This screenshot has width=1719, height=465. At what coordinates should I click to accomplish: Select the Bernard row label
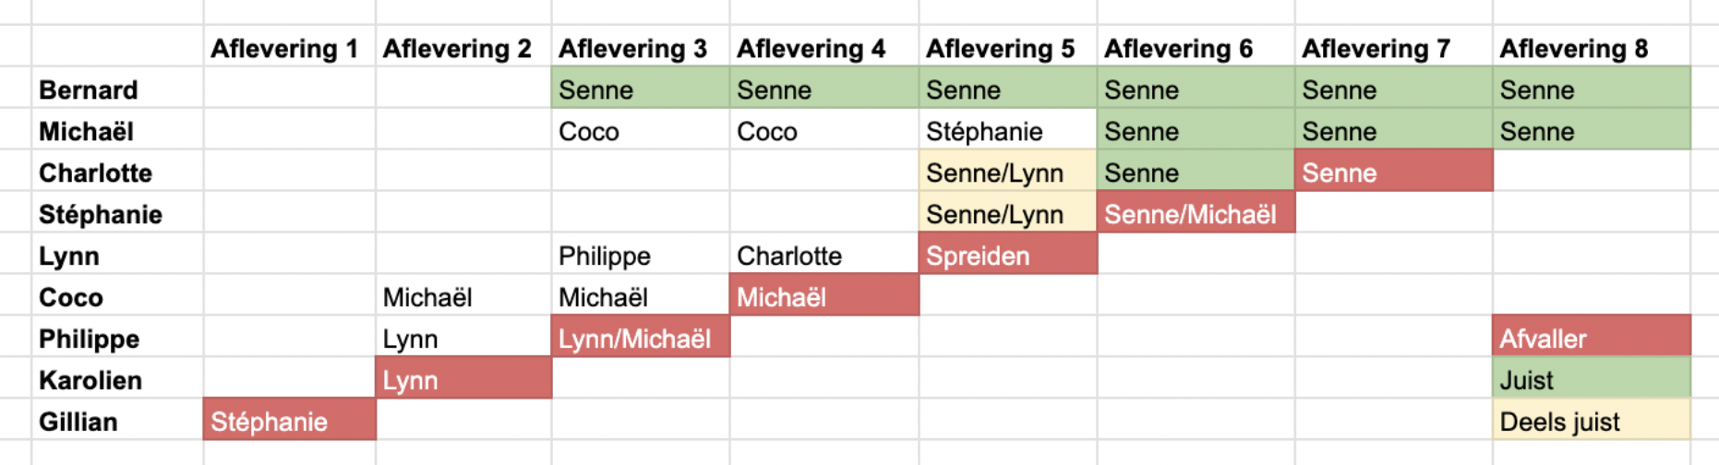[89, 89]
